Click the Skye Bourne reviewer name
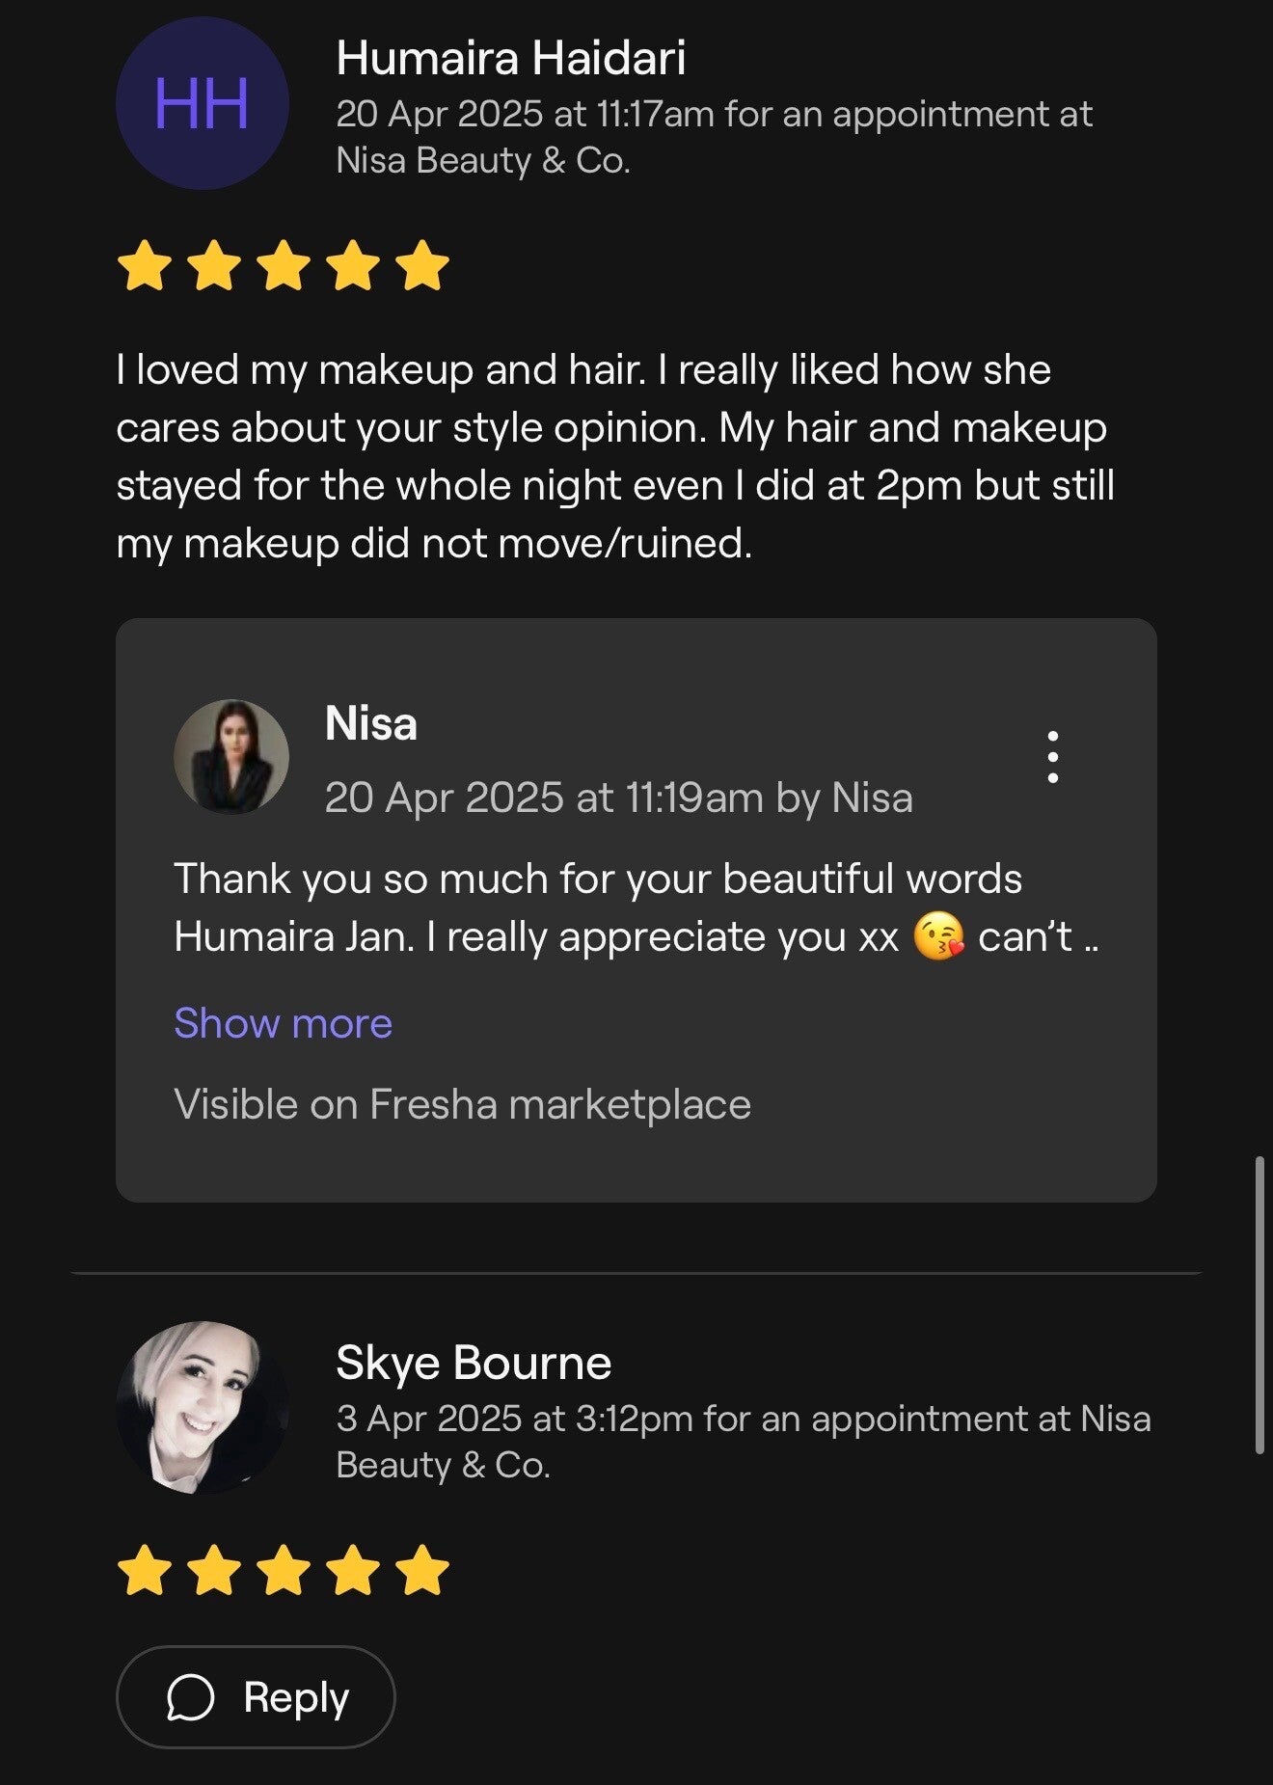The height and width of the screenshot is (1785, 1273). 474,1362
